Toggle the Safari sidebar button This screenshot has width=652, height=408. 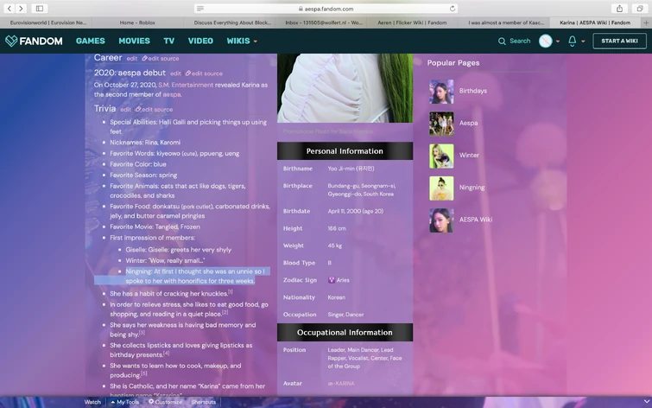coord(40,9)
